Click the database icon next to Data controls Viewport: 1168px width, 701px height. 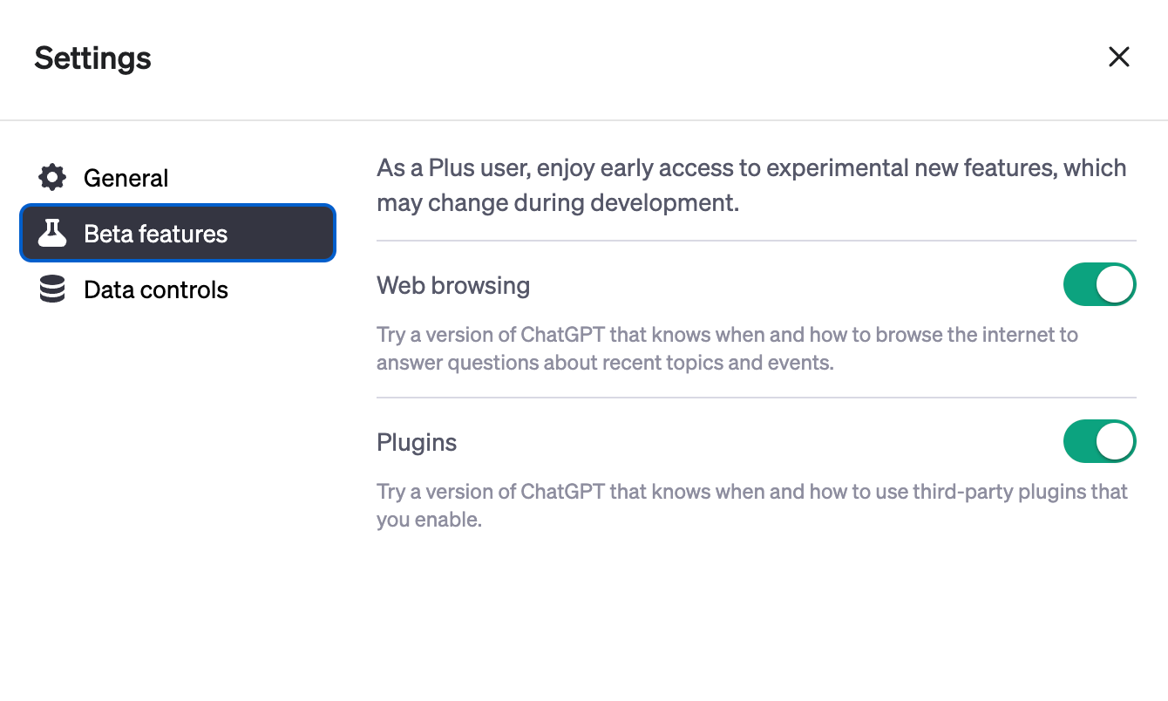tap(52, 289)
